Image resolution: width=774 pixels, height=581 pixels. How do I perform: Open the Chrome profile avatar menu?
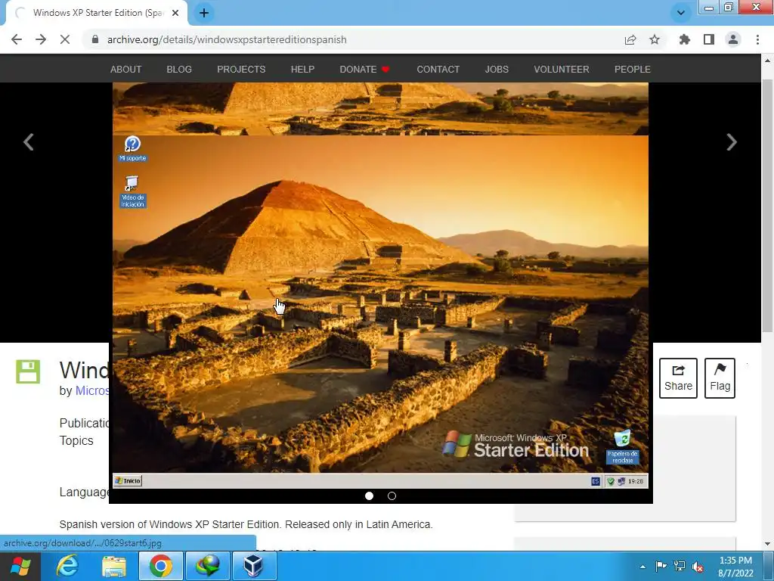[733, 39]
